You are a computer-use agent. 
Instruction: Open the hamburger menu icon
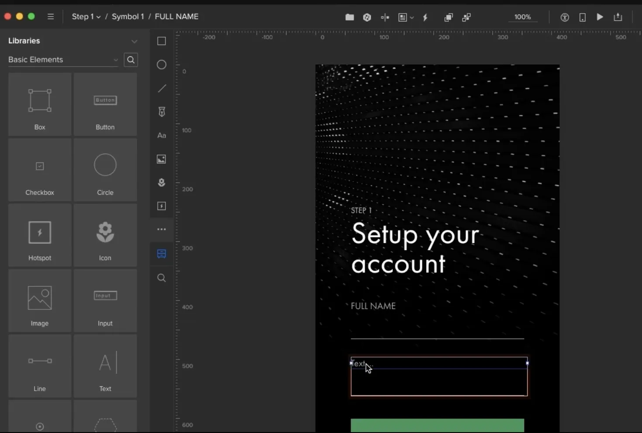tap(51, 17)
